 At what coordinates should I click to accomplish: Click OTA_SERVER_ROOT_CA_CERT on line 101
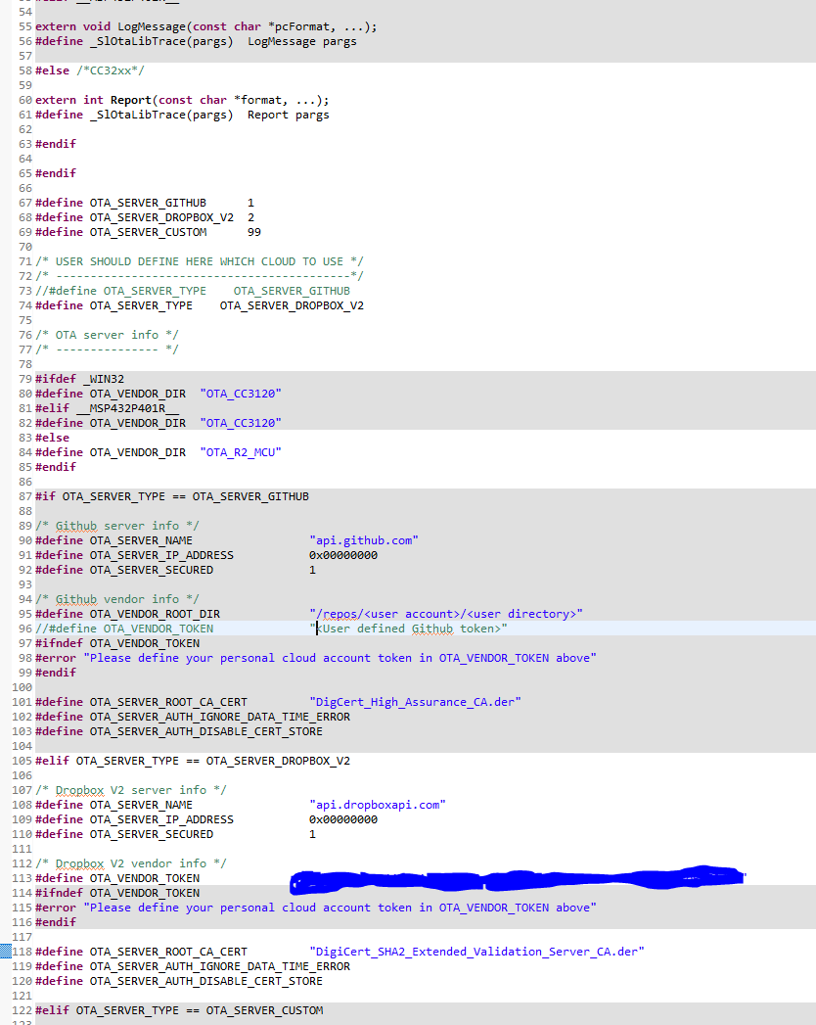coord(168,702)
